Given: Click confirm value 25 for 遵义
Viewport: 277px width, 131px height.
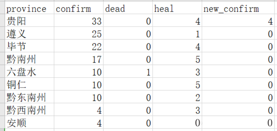Looking at the screenshot, I should pos(78,34).
